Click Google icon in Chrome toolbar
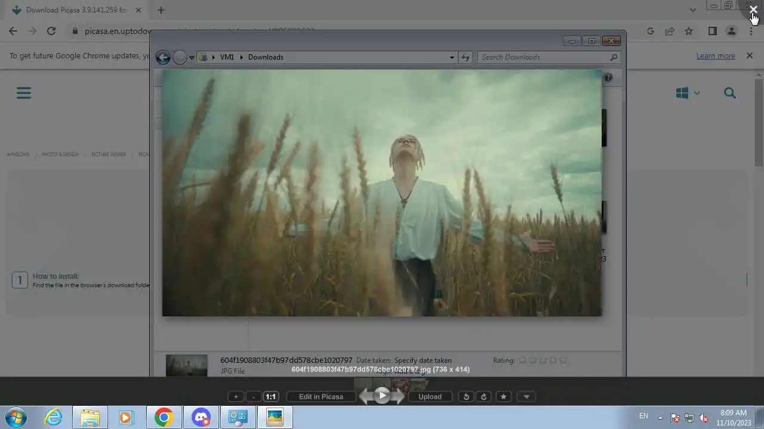 tap(651, 31)
